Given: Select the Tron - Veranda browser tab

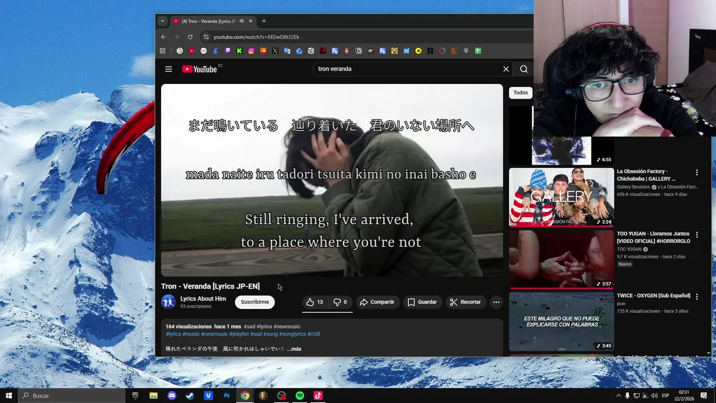Looking at the screenshot, I should pyautogui.click(x=213, y=21).
